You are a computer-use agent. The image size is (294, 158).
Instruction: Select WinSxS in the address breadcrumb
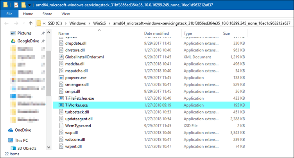pyautogui.click(x=99, y=23)
